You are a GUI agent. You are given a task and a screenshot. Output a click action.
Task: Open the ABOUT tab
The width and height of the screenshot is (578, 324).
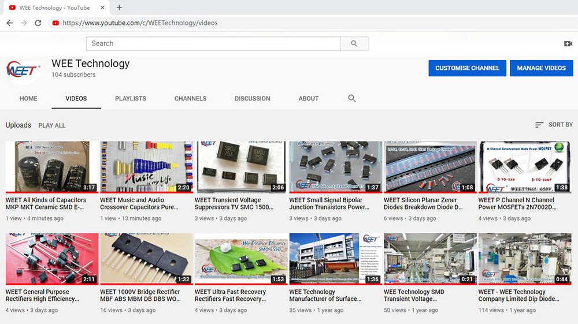309,98
